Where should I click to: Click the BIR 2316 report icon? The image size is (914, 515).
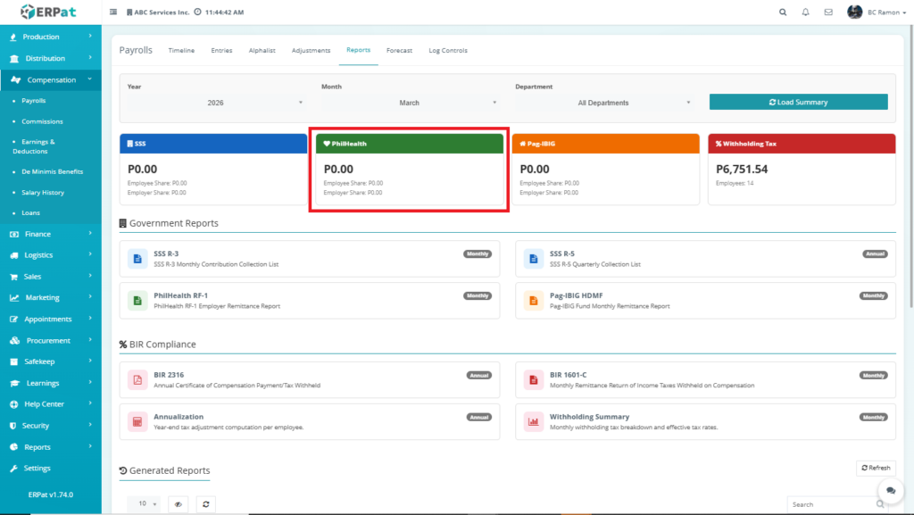tap(137, 379)
